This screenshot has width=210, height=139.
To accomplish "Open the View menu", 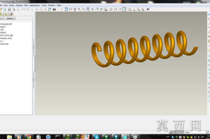I will (6, 5).
